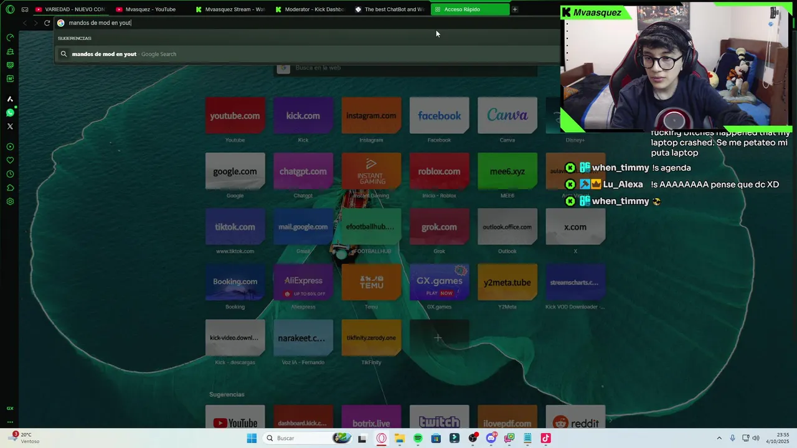Open the narakeet.c speed dial tile

pos(303,338)
